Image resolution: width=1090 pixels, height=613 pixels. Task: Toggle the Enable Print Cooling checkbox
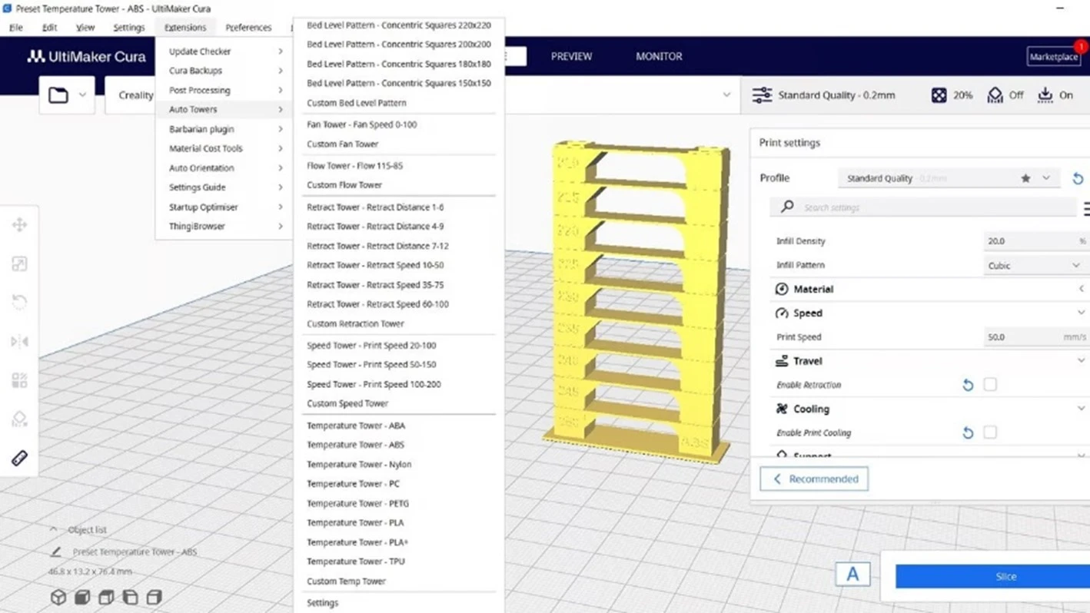[990, 432]
